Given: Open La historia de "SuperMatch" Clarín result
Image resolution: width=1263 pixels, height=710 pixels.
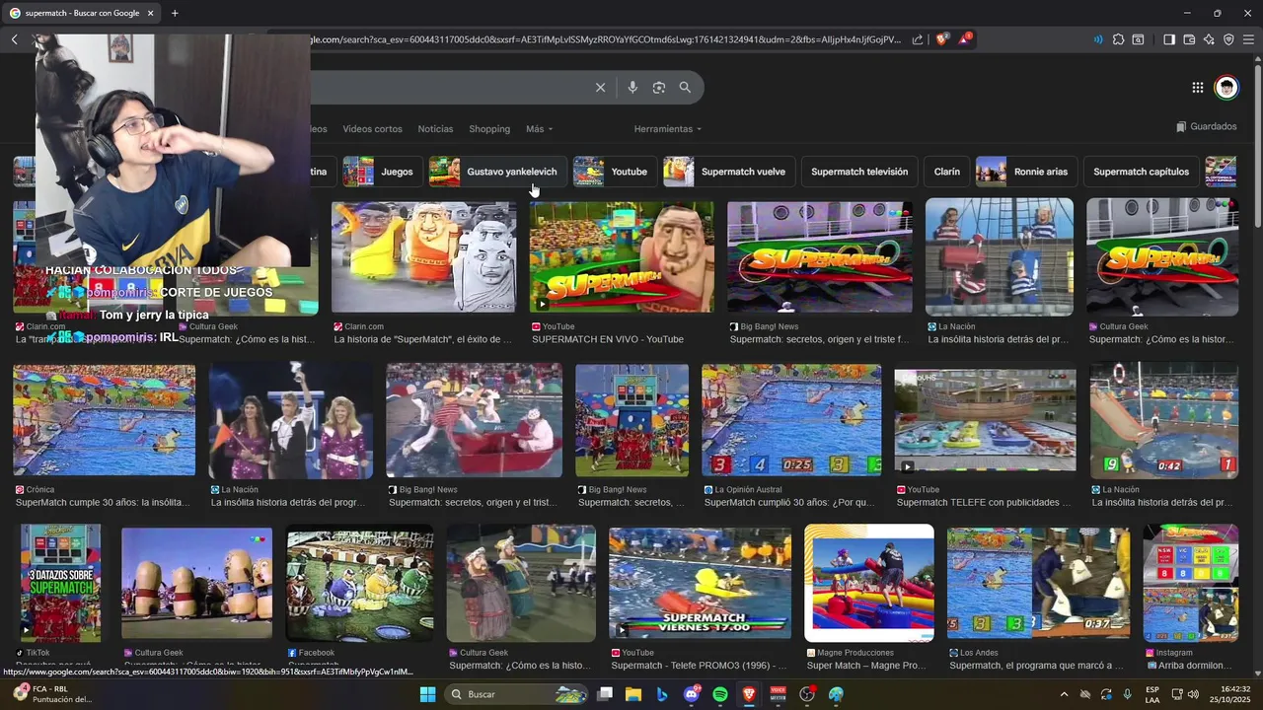Looking at the screenshot, I should point(423,256).
